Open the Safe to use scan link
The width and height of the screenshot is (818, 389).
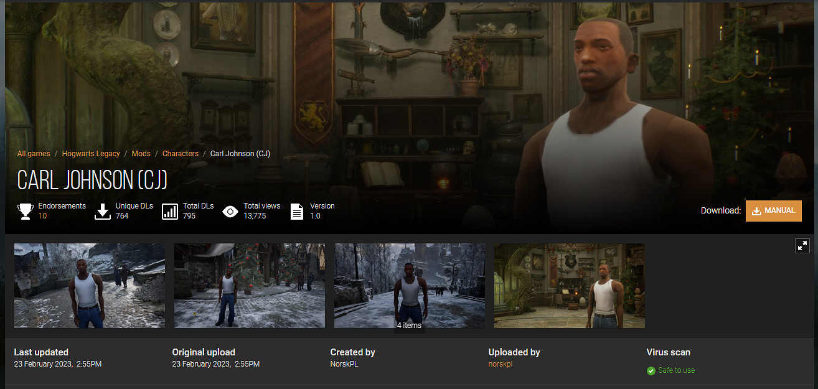click(x=676, y=370)
